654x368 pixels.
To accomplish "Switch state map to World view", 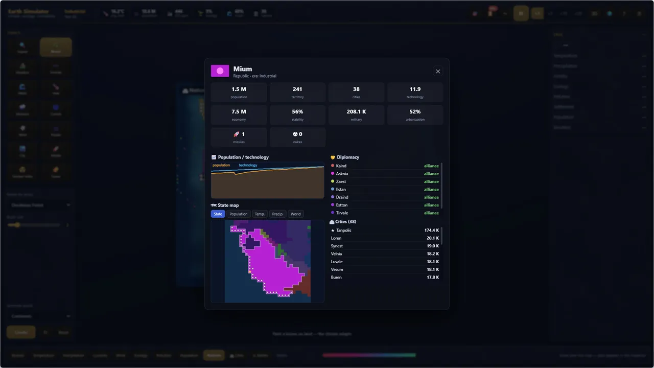I will [x=296, y=214].
